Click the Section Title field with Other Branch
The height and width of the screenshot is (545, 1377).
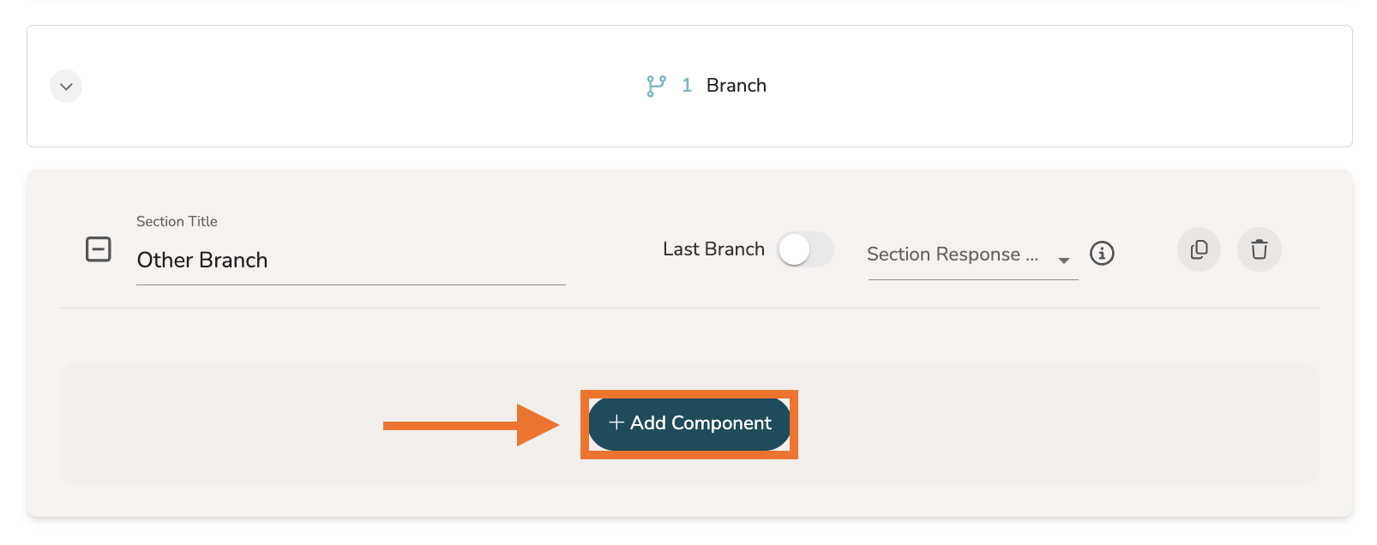[x=350, y=261]
